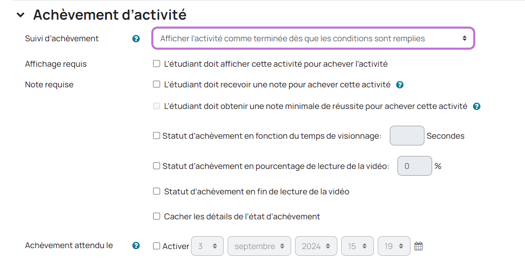The width and height of the screenshot is (525, 263).
Task: Open the calendar date picker icon
Action: [x=419, y=246]
